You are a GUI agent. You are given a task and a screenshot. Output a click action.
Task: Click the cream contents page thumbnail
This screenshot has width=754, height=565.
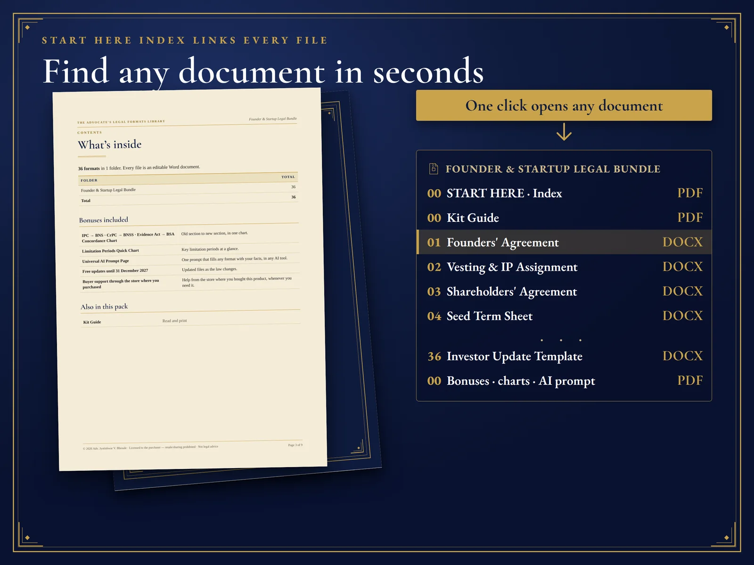191,280
